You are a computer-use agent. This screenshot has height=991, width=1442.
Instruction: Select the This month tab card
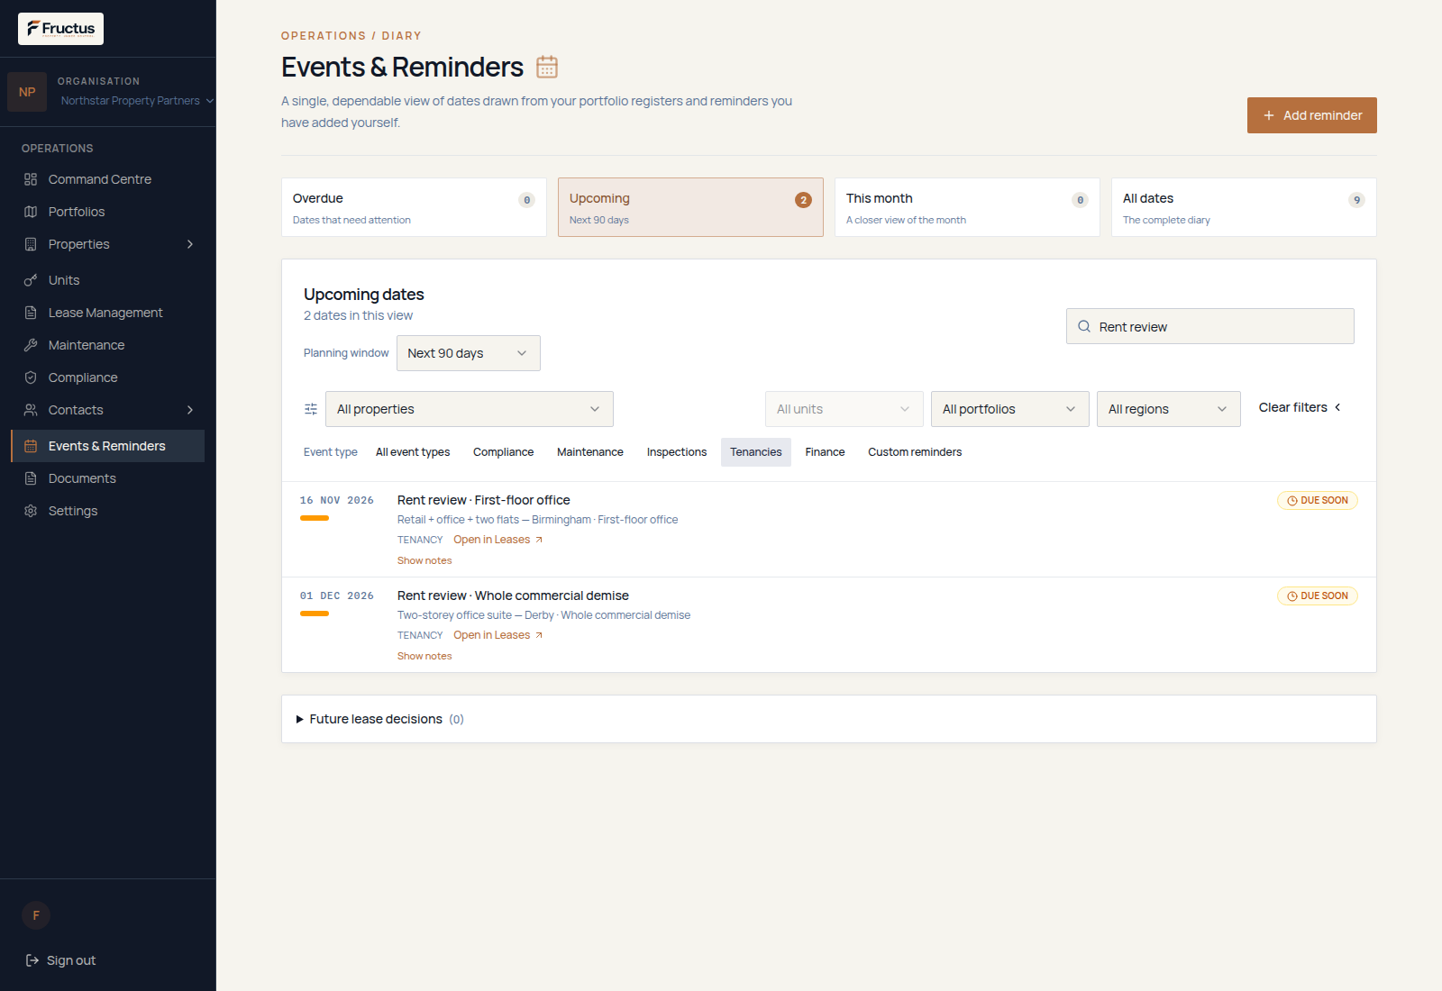(x=967, y=207)
